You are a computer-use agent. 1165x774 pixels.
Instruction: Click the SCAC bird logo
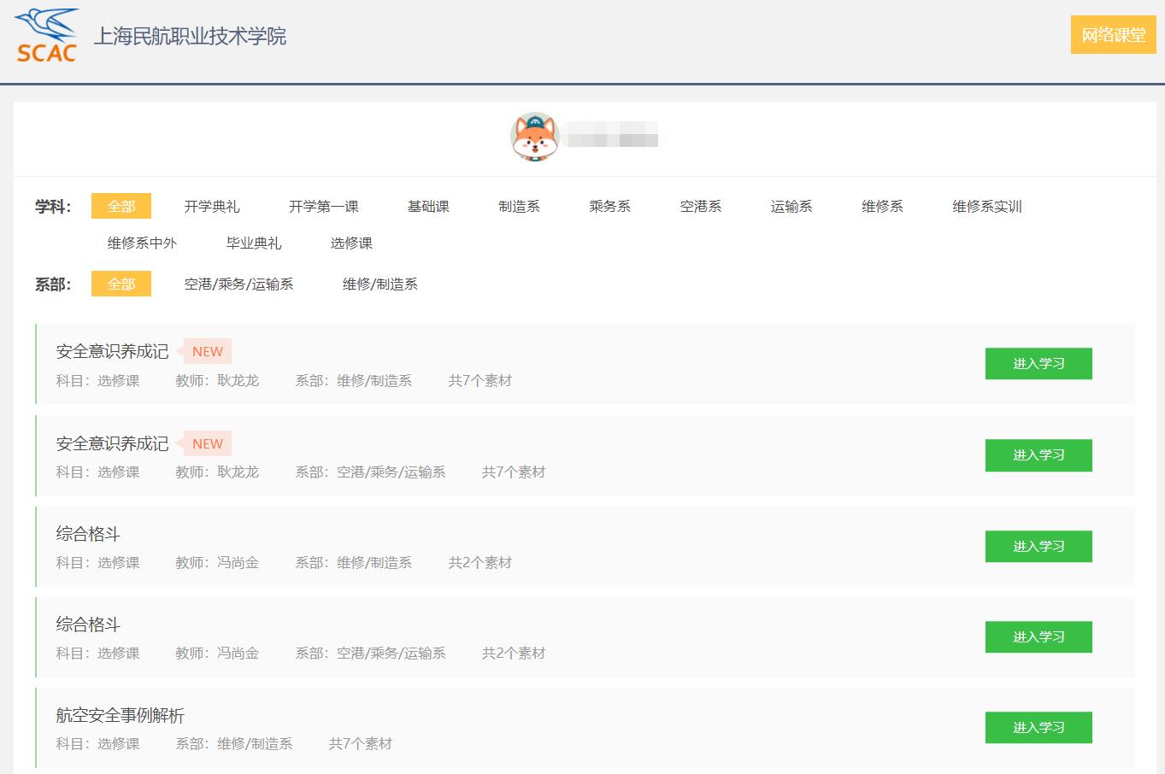(x=47, y=36)
